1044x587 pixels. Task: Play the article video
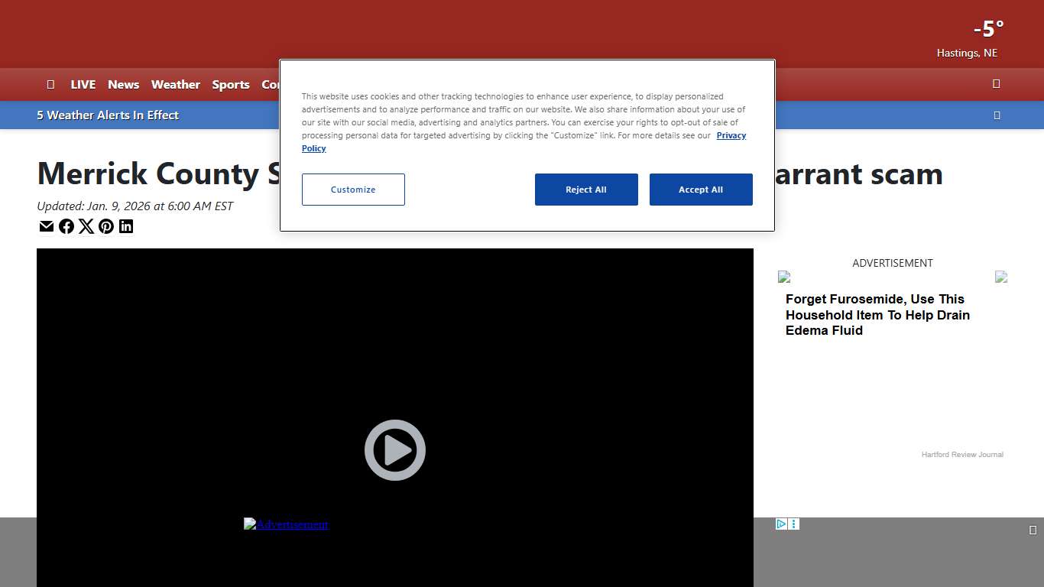[x=395, y=450]
